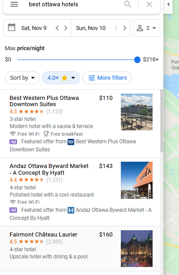Click the max price slider handle
Image resolution: width=179 pixels, height=275 pixels.
(x=137, y=60)
